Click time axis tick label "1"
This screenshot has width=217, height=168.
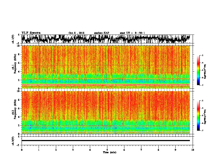click(39, 150)
